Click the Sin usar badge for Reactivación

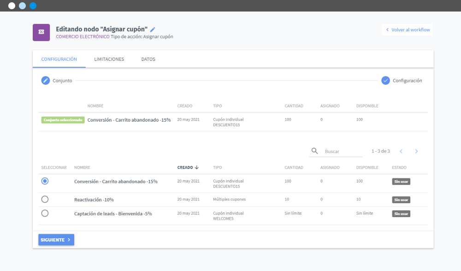point(401,200)
